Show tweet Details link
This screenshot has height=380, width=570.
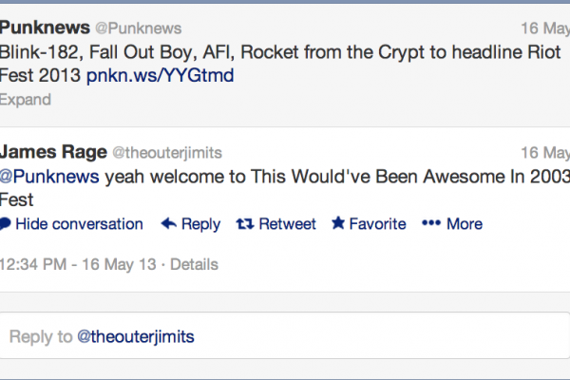click(194, 264)
